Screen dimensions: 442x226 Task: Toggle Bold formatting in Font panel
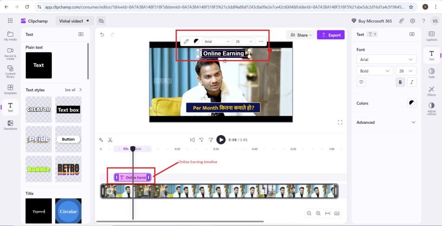pos(400,82)
